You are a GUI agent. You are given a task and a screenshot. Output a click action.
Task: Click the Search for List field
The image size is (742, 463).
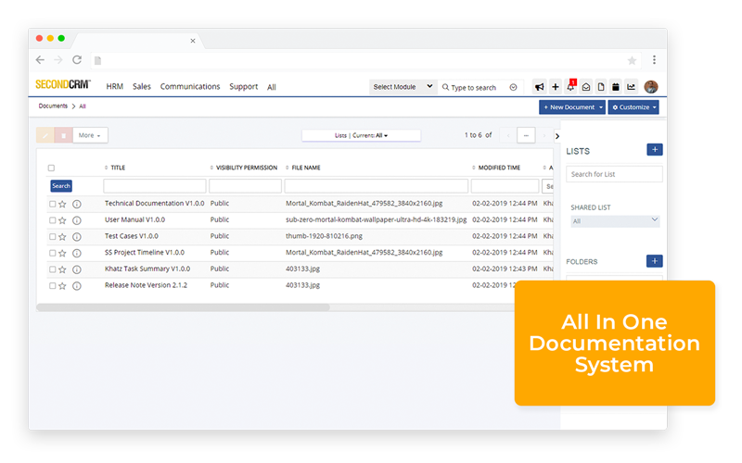pos(614,174)
